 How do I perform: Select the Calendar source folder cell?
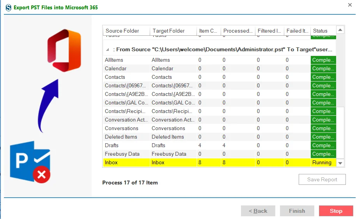click(x=126, y=68)
